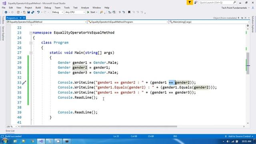
Task: Open the View menu
Action: pyautogui.click(x=19, y=8)
